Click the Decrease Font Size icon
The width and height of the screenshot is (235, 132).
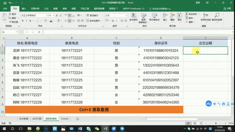[61, 15]
